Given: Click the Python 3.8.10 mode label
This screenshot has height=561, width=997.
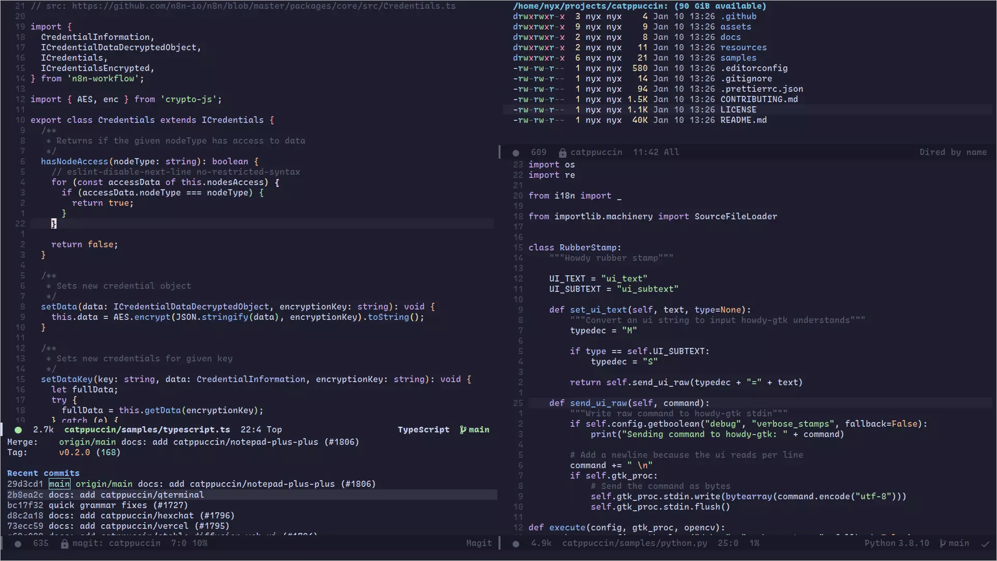Looking at the screenshot, I should (x=896, y=543).
